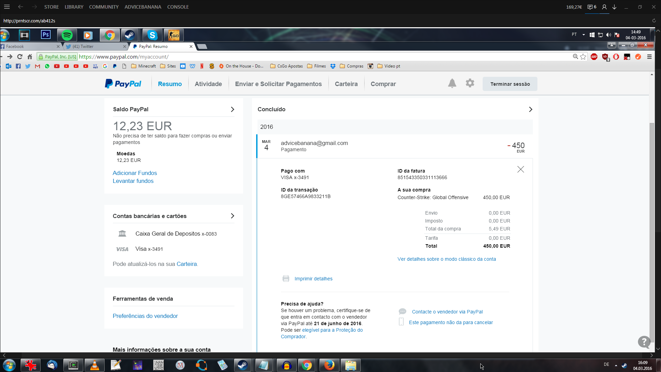661x372 pixels.
Task: Click the Steam downloads arrow icon
Action: 614,7
